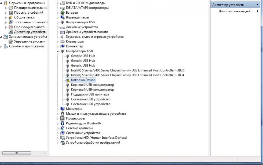
Task: Select Поддержка USB принтера entry
Action: 90,94
